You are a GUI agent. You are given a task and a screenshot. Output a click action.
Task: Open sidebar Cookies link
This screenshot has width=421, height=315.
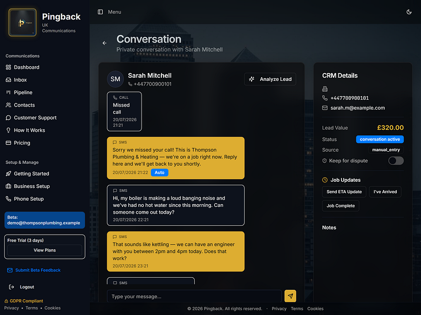pyautogui.click(x=52, y=308)
